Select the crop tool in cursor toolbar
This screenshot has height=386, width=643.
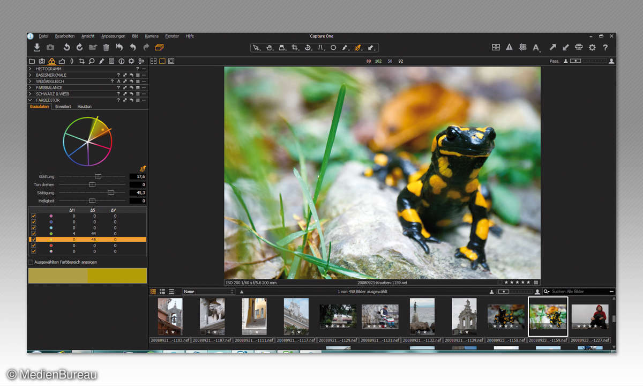coord(295,48)
